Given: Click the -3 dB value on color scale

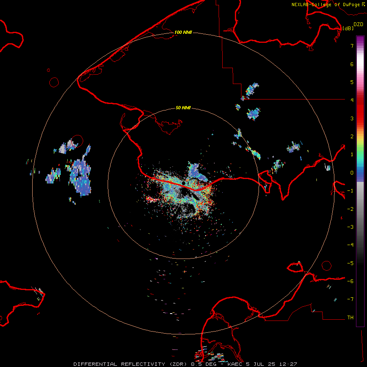Looking at the screenshot, I should pos(350,227).
